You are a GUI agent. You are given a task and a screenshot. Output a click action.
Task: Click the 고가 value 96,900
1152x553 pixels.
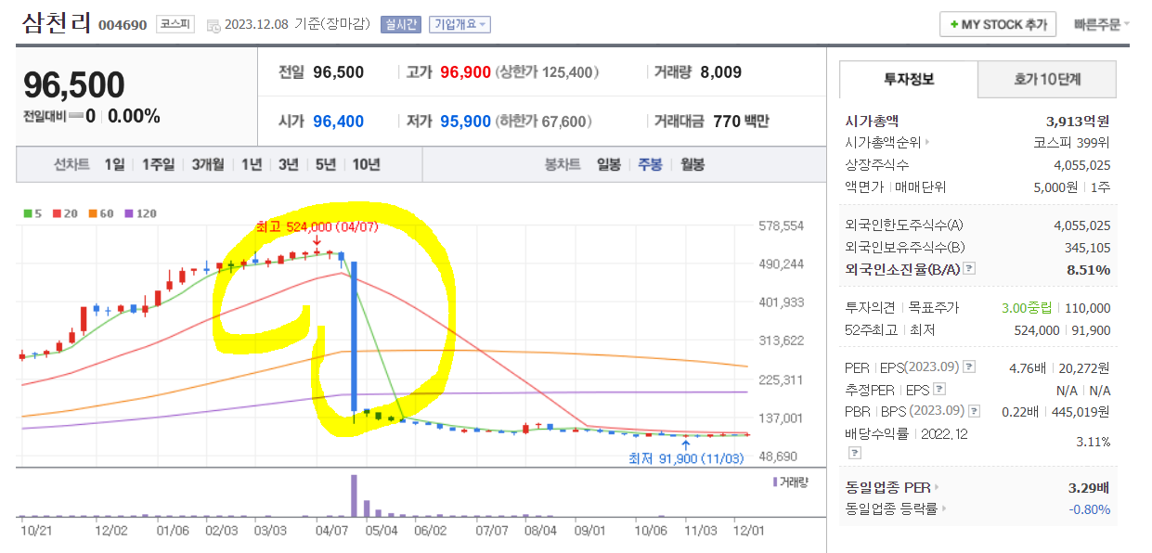click(465, 71)
